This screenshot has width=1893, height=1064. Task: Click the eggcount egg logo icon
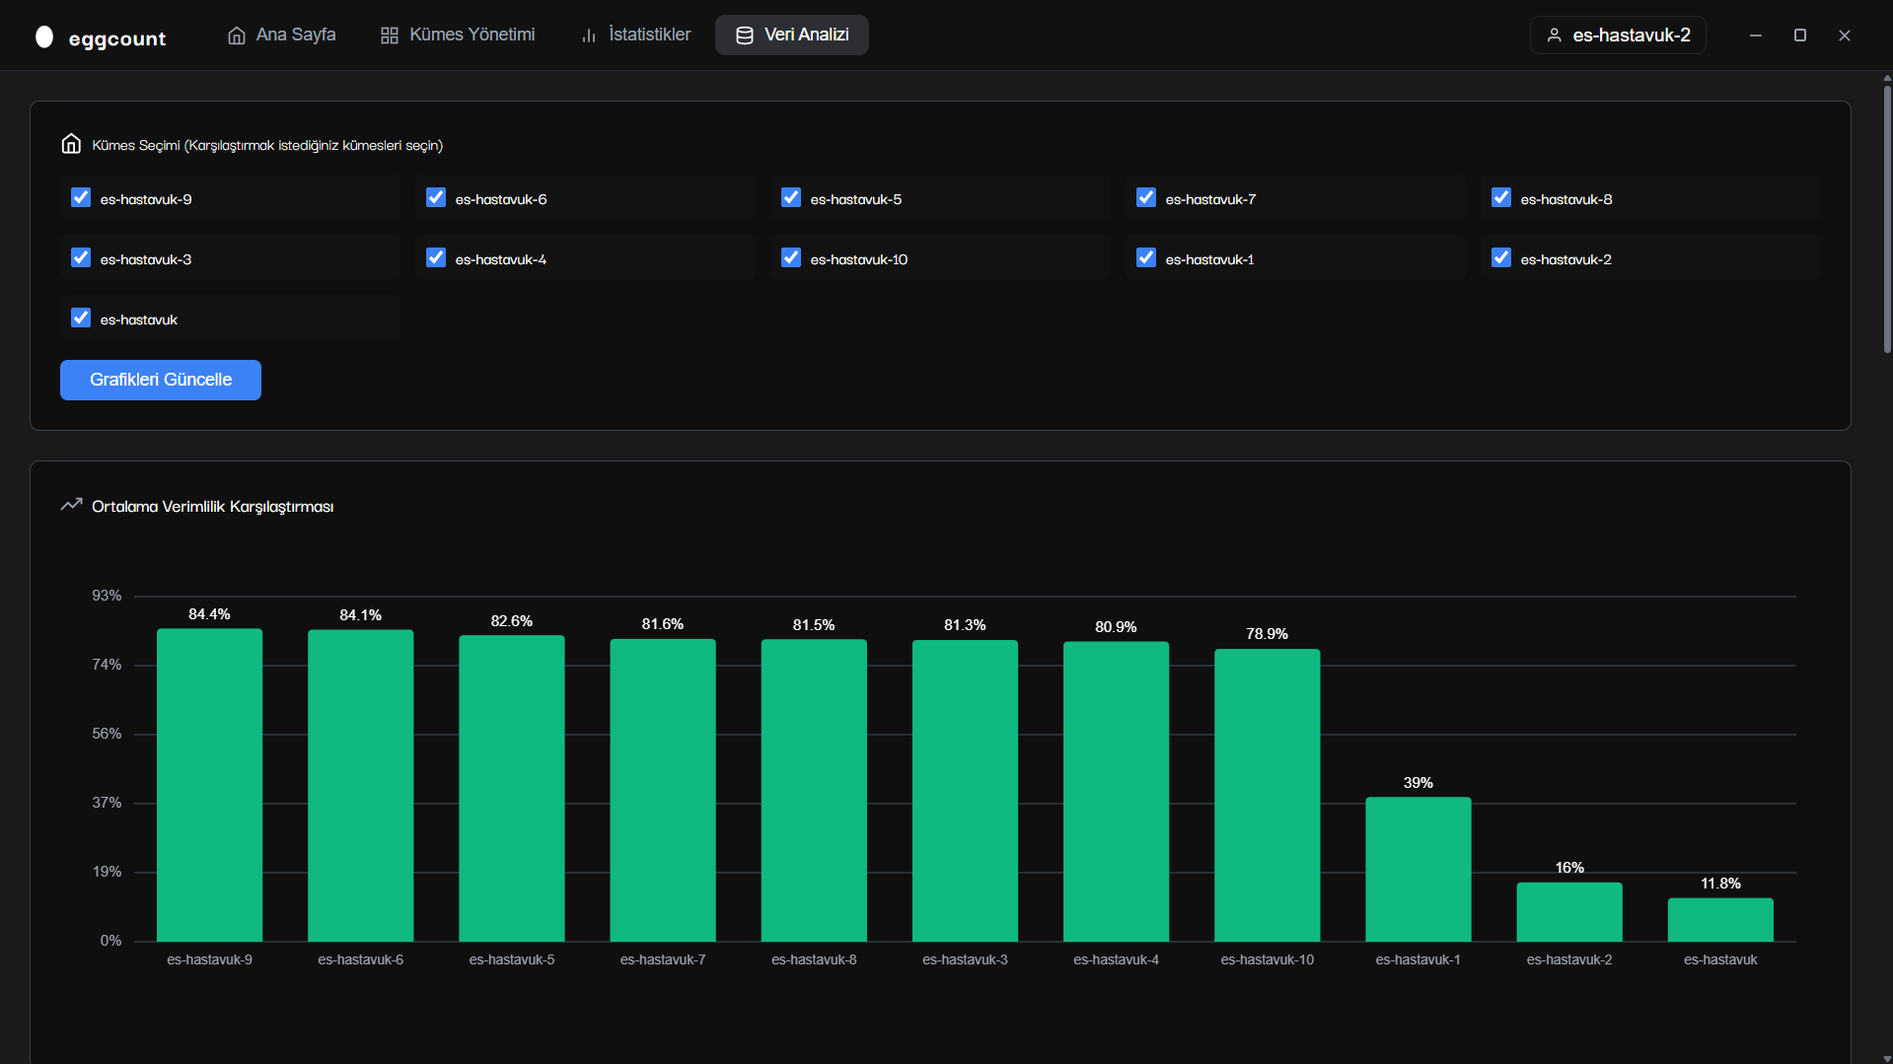44,36
